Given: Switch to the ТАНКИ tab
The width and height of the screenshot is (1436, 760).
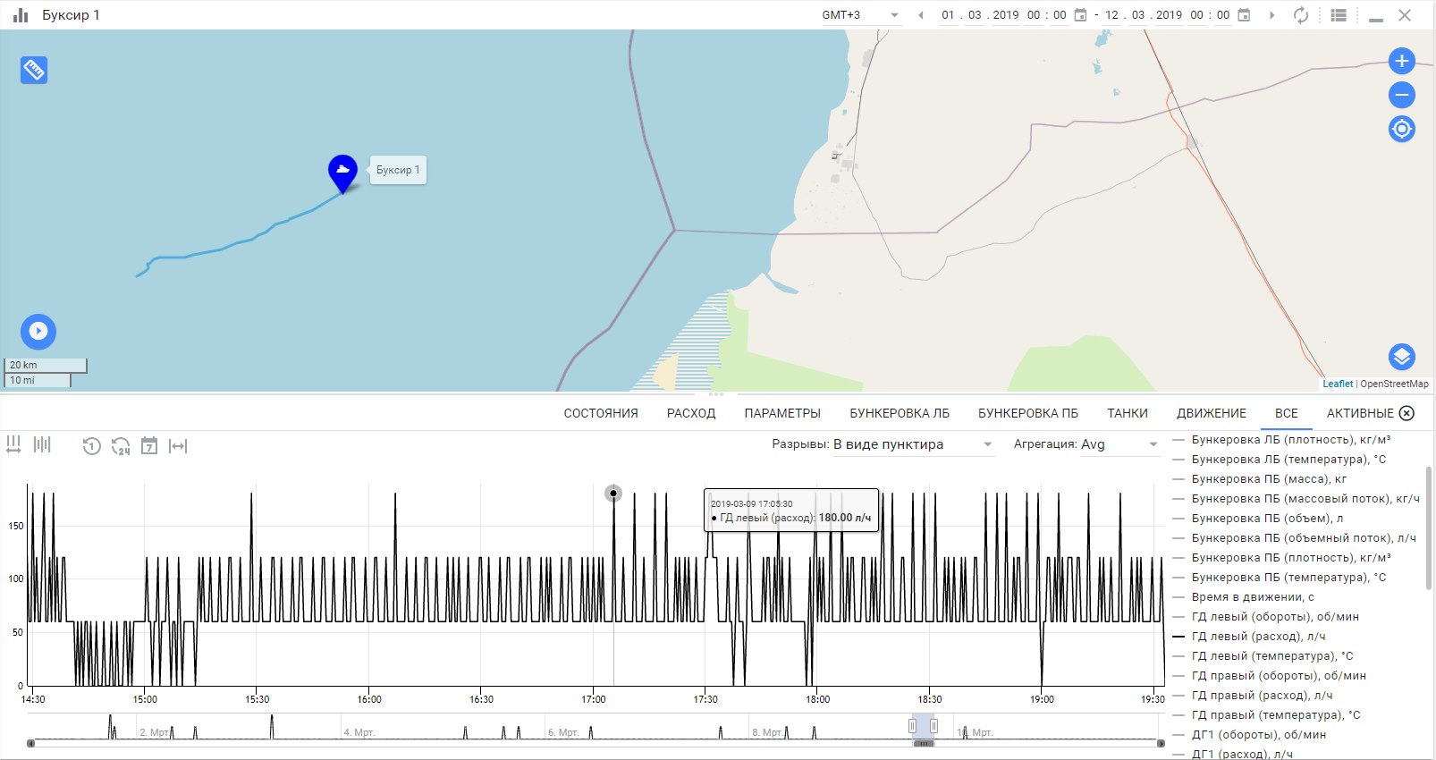Looking at the screenshot, I should click(x=1127, y=413).
